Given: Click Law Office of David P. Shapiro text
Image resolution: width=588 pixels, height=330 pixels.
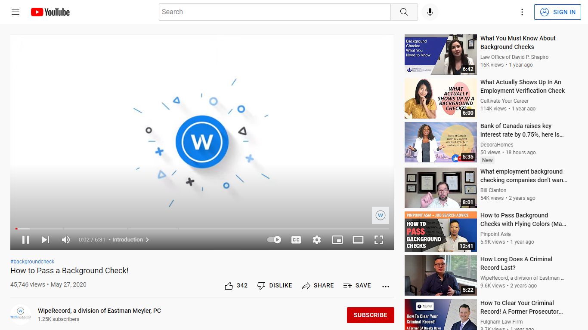Looking at the screenshot, I should click(514, 57).
